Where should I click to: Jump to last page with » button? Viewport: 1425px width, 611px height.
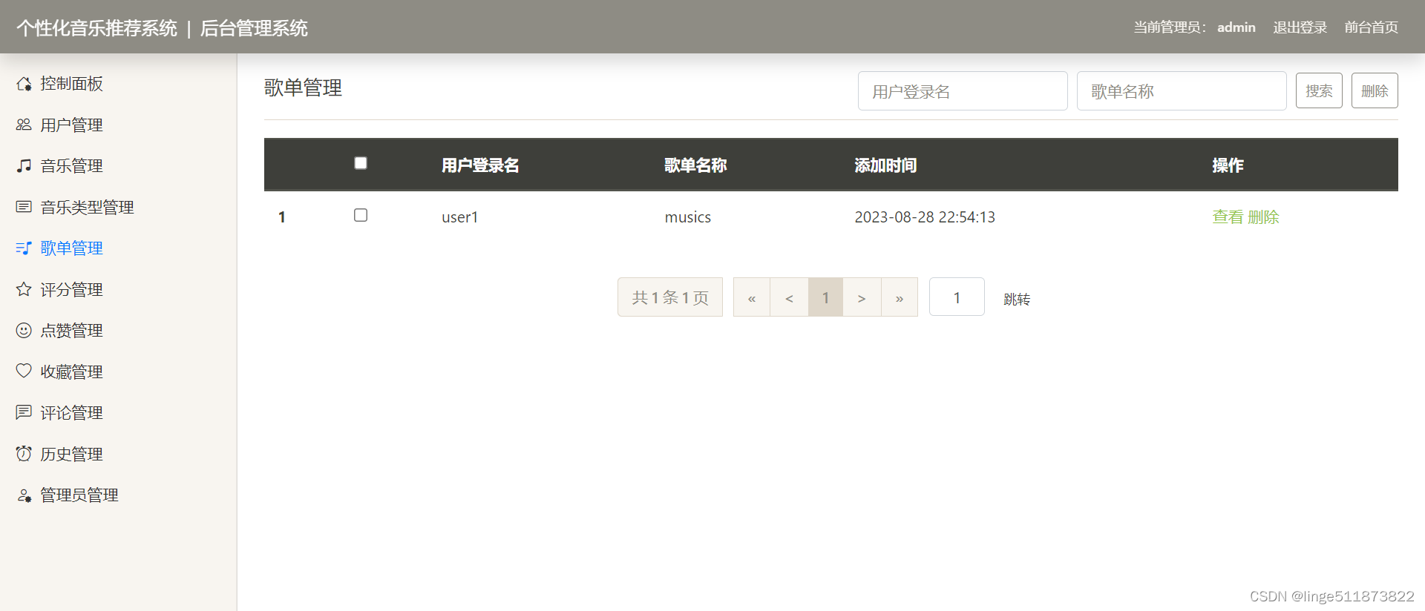[x=900, y=297]
